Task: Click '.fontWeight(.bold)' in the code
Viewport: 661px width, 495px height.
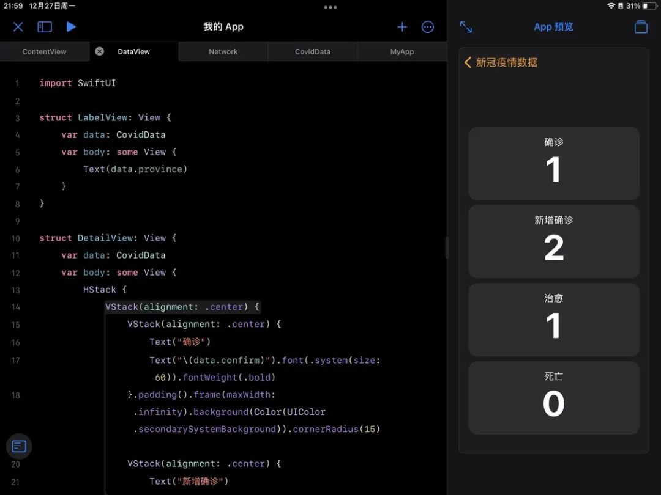Action: [227, 377]
